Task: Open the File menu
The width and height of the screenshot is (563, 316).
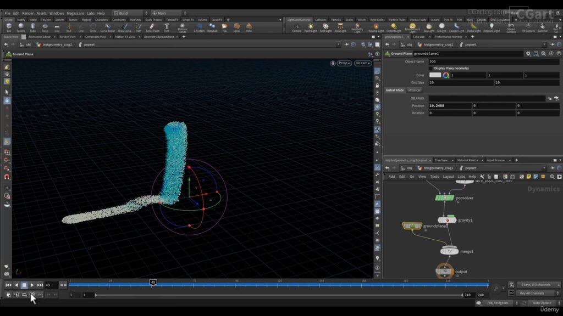Action: point(7,13)
